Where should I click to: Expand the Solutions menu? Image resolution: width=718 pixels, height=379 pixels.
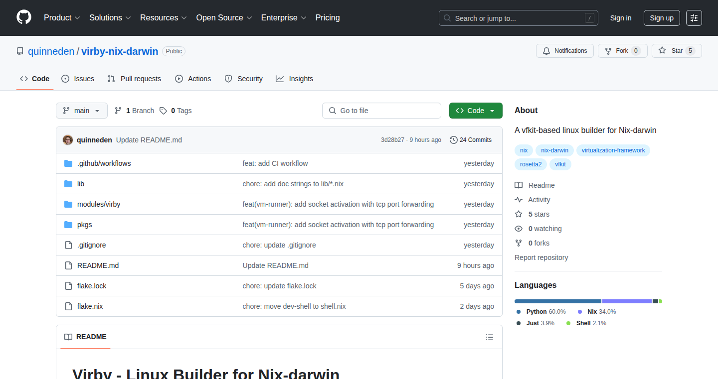coord(110,17)
